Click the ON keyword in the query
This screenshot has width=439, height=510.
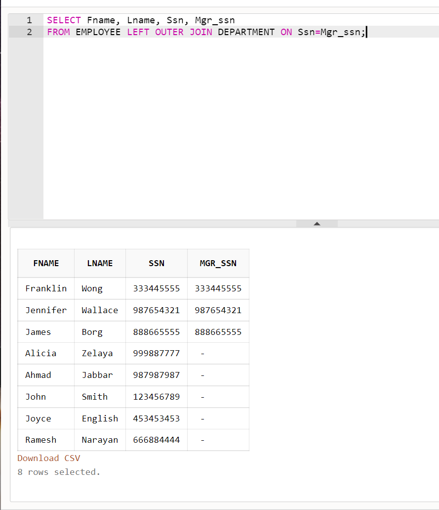pyautogui.click(x=286, y=32)
